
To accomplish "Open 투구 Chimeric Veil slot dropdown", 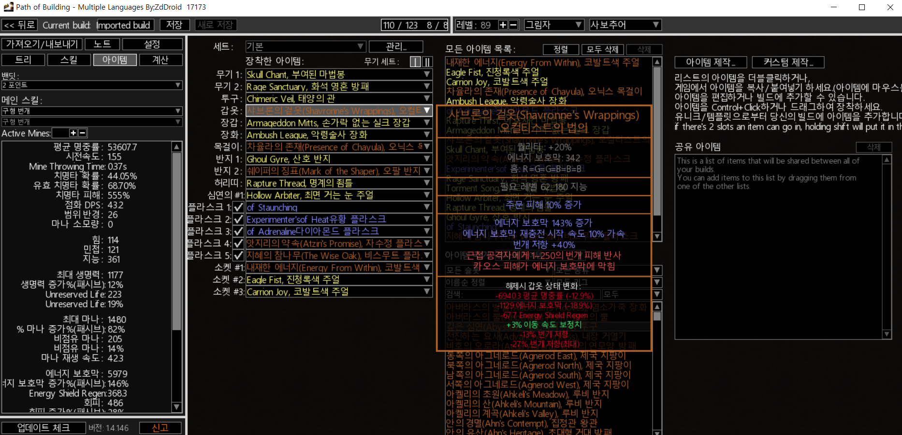I will 339,98.
